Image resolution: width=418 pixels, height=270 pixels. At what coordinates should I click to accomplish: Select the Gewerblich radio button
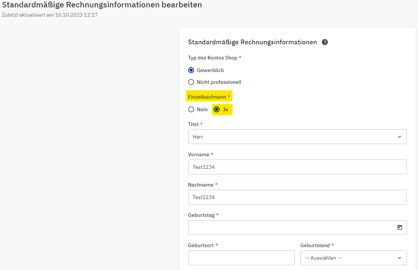(191, 70)
